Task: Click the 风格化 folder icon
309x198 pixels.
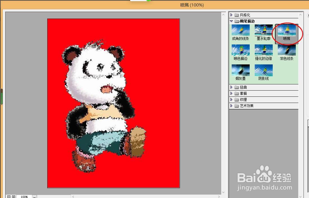Action: point(236,15)
